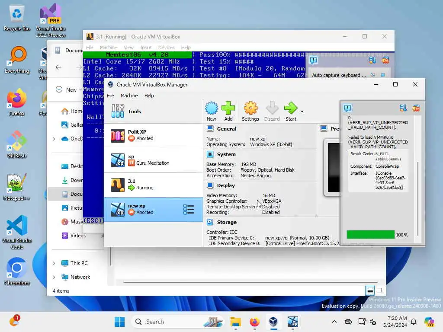
Task: Dismiss all notifications icon in Manager panel
Action: coord(416,108)
